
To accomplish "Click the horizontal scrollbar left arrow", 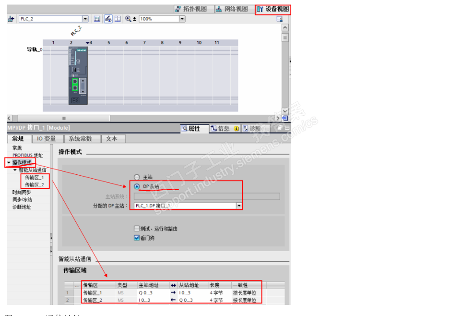I will tap(9, 118).
